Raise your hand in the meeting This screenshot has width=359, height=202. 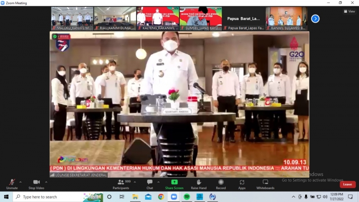coord(198,184)
